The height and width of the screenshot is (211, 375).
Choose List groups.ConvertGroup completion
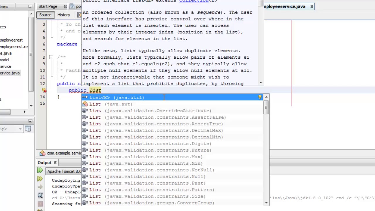173,203
